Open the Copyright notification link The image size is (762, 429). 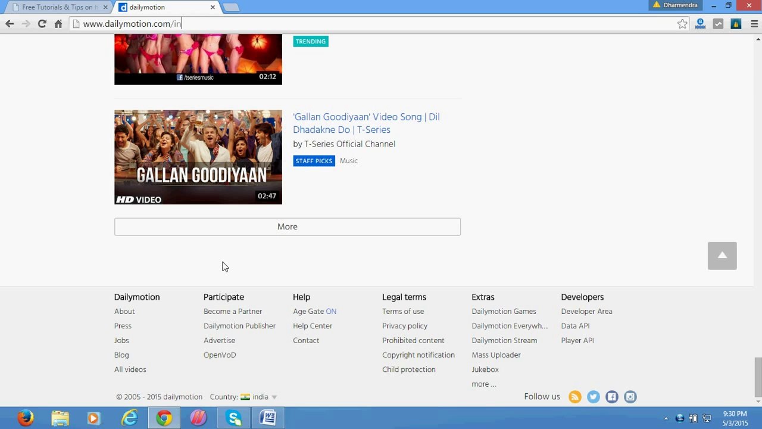[x=419, y=355]
